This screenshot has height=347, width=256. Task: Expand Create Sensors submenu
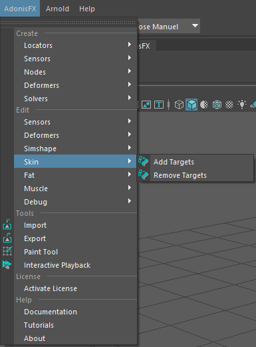pos(75,59)
